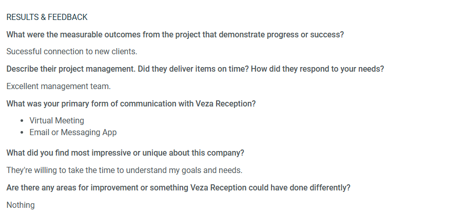Click the answer 'Sucessful connection to new clients.'
This screenshot has height=215, width=465.
(72, 52)
